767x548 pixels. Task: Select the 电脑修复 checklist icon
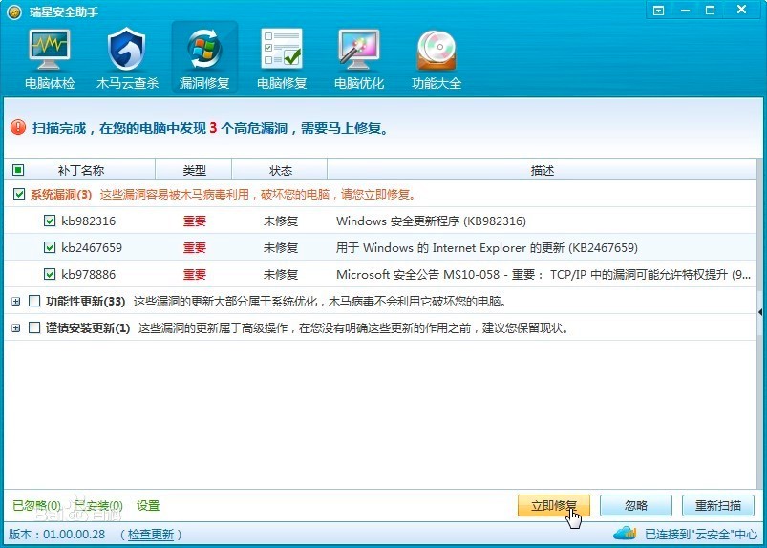pyautogui.click(x=282, y=49)
